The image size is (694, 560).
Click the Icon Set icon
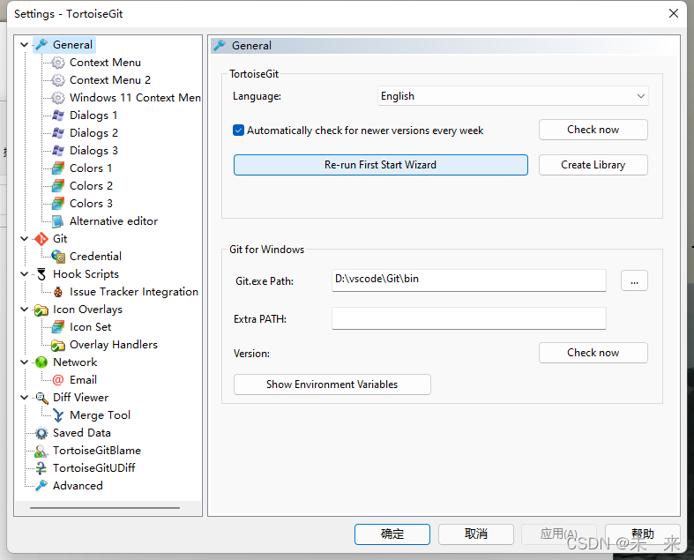click(58, 327)
